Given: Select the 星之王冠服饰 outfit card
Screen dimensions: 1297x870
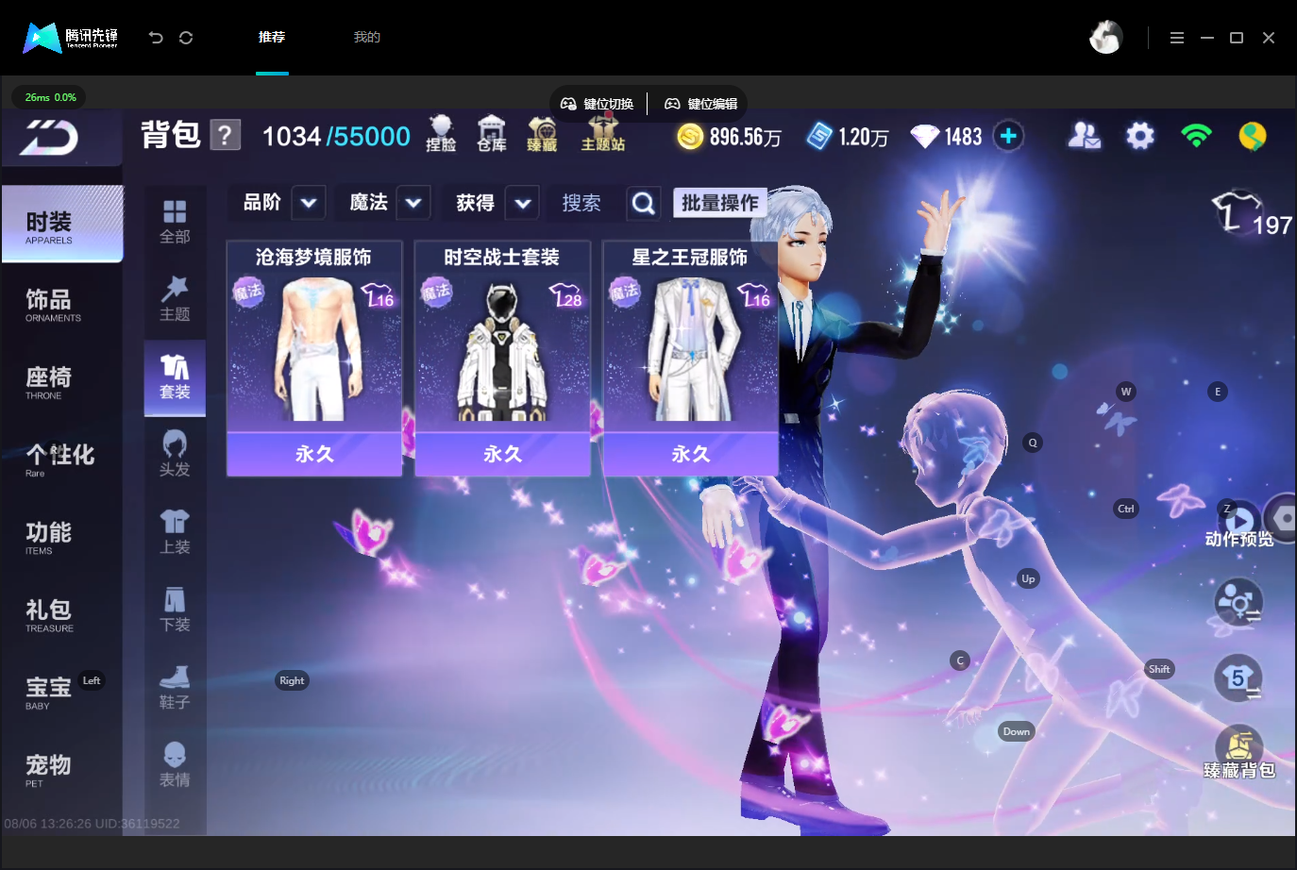Looking at the screenshot, I should (691, 359).
